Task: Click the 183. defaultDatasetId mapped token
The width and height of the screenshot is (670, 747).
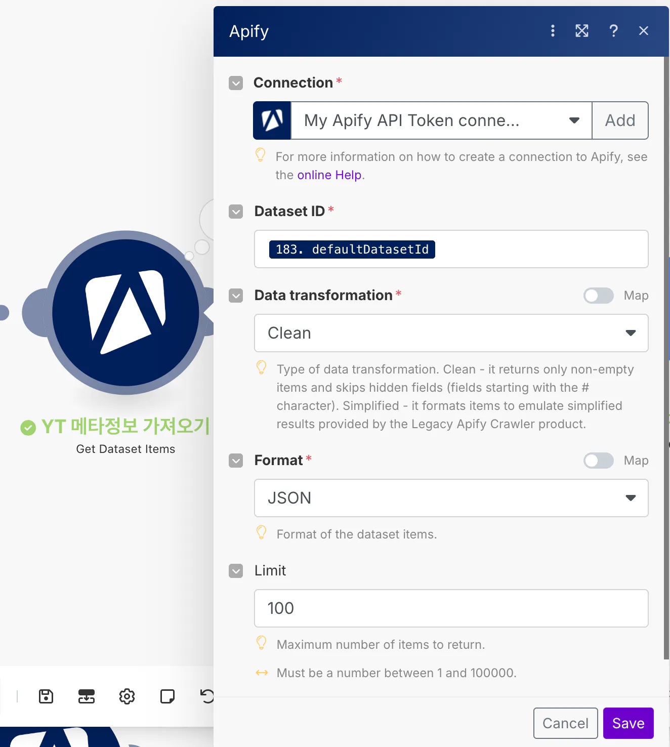Action: tap(352, 250)
